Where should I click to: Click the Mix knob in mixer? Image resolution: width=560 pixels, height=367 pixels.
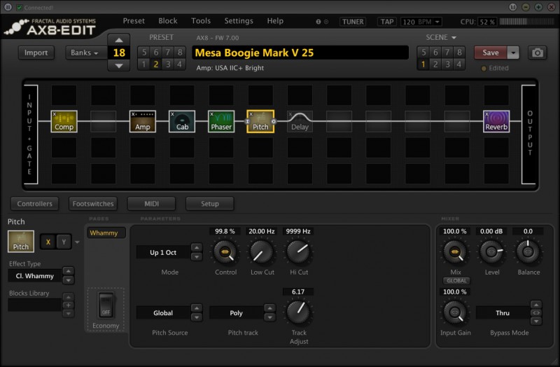pos(454,251)
